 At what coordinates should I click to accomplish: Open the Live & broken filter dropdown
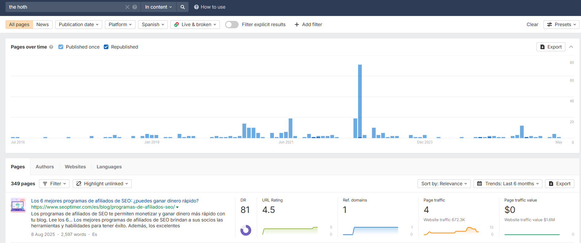click(195, 25)
